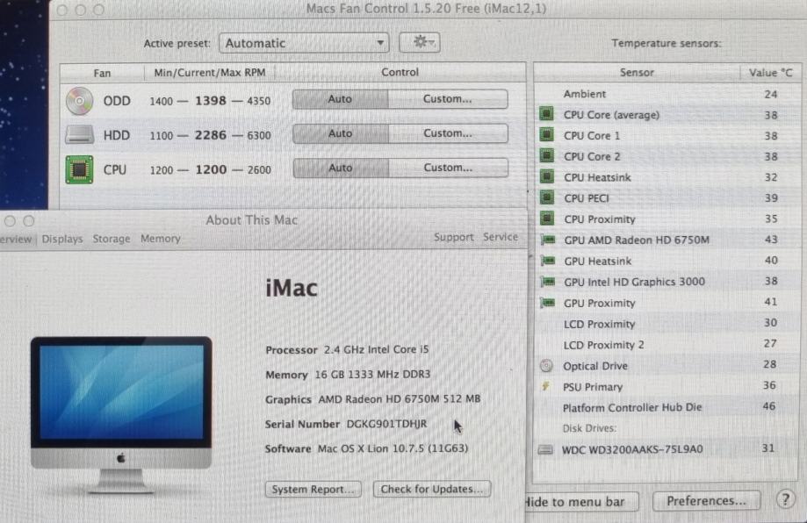Open Support in About This Mac
Screen dimensions: 807x523
pos(453,237)
